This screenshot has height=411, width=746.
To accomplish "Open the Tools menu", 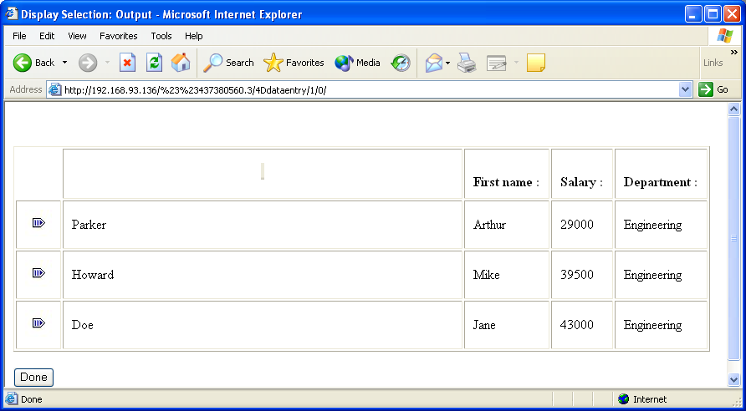I will 161,36.
